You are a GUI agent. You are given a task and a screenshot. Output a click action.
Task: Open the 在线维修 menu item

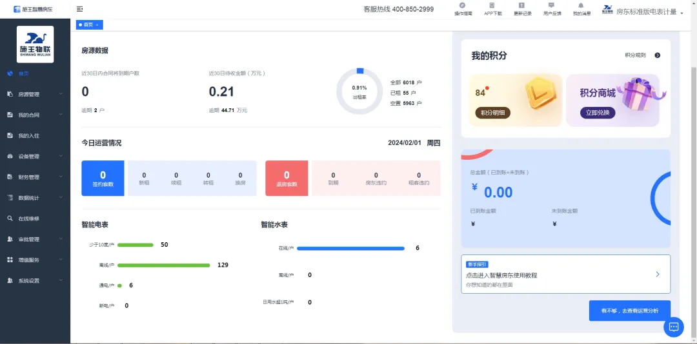pyautogui.click(x=35, y=218)
